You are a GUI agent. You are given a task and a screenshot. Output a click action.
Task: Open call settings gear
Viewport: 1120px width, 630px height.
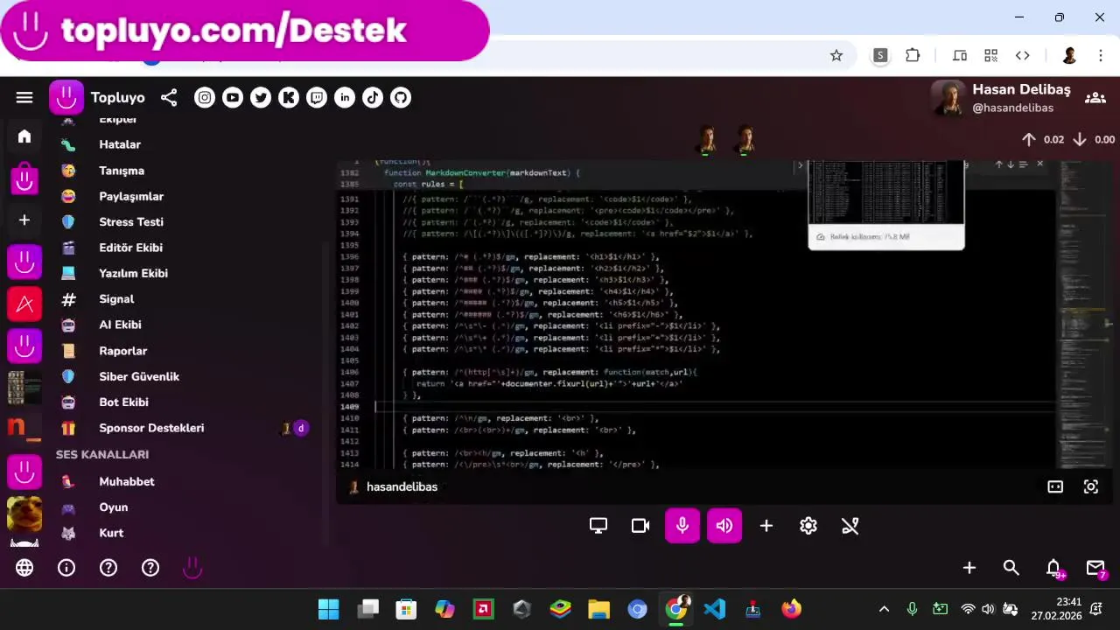[x=808, y=526]
